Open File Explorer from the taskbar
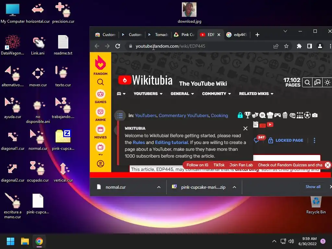Image resolution: width=332 pixels, height=249 pixels. (25, 241)
